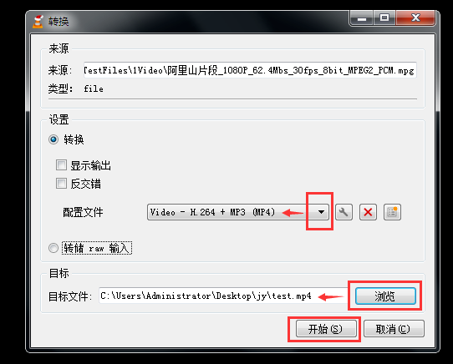The height and width of the screenshot is (364, 453).
Task: Click the VLC cone icon in title bar
Action: [x=38, y=22]
